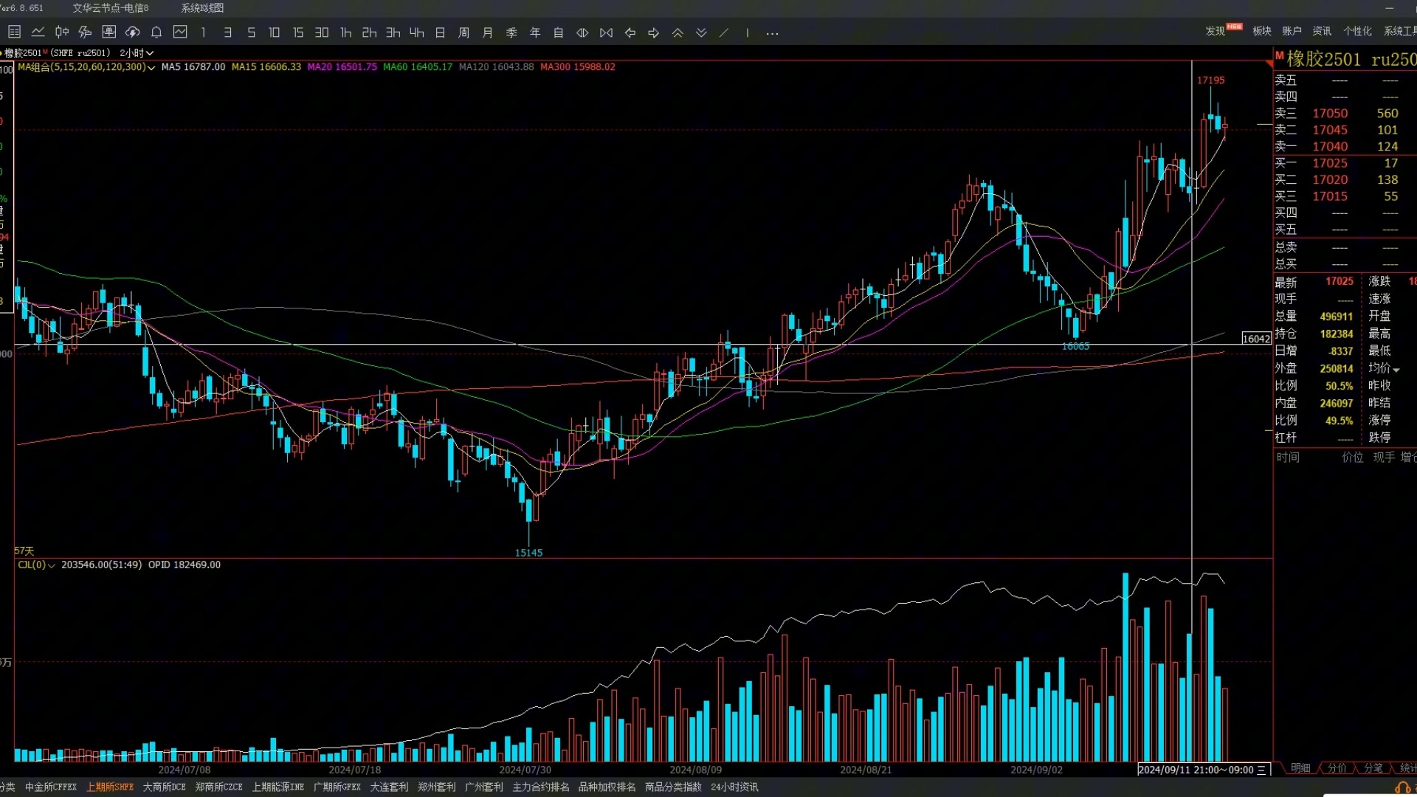Click the 16042 price label on axis

point(1256,339)
